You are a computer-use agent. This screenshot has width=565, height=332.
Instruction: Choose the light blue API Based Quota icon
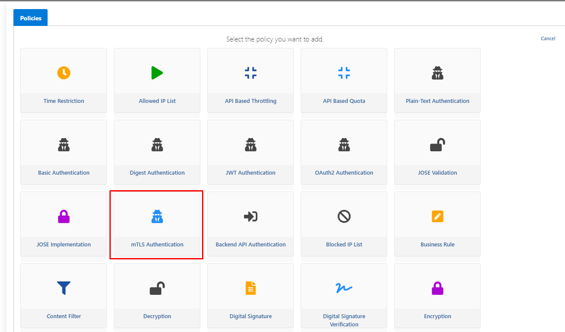pos(344,73)
